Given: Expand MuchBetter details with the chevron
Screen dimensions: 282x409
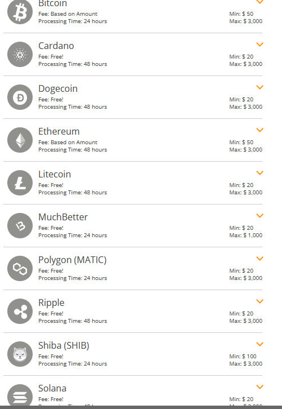Looking at the screenshot, I should pos(260,215).
